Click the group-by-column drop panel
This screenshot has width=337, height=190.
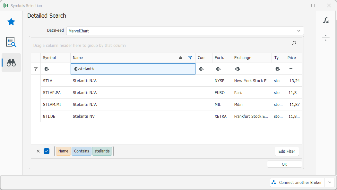click(166, 45)
